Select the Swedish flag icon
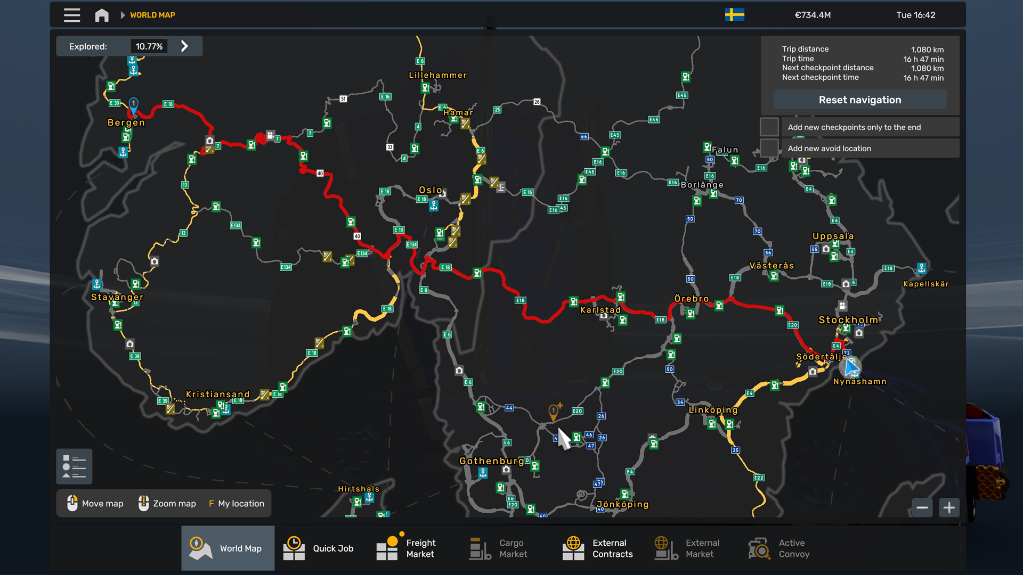 pos(734,15)
